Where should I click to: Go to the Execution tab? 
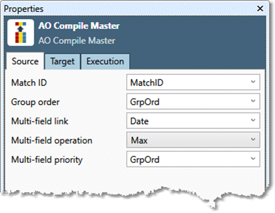click(x=105, y=62)
